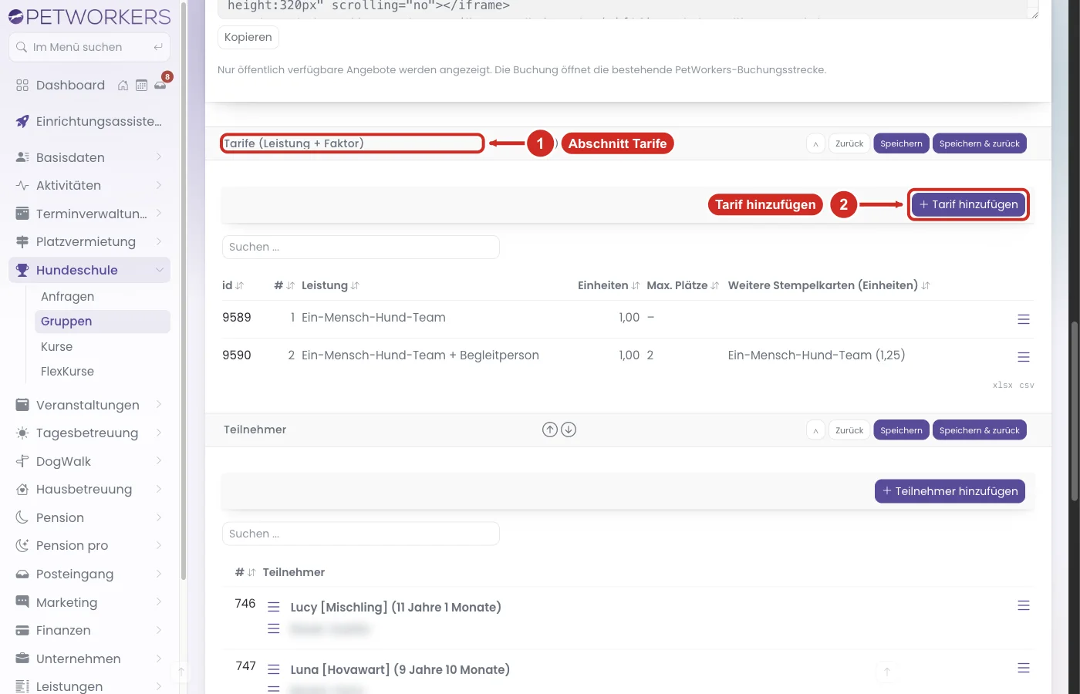Image resolution: width=1080 pixels, height=694 pixels.
Task: Go to Kurse in the sidebar
Action: click(57, 347)
